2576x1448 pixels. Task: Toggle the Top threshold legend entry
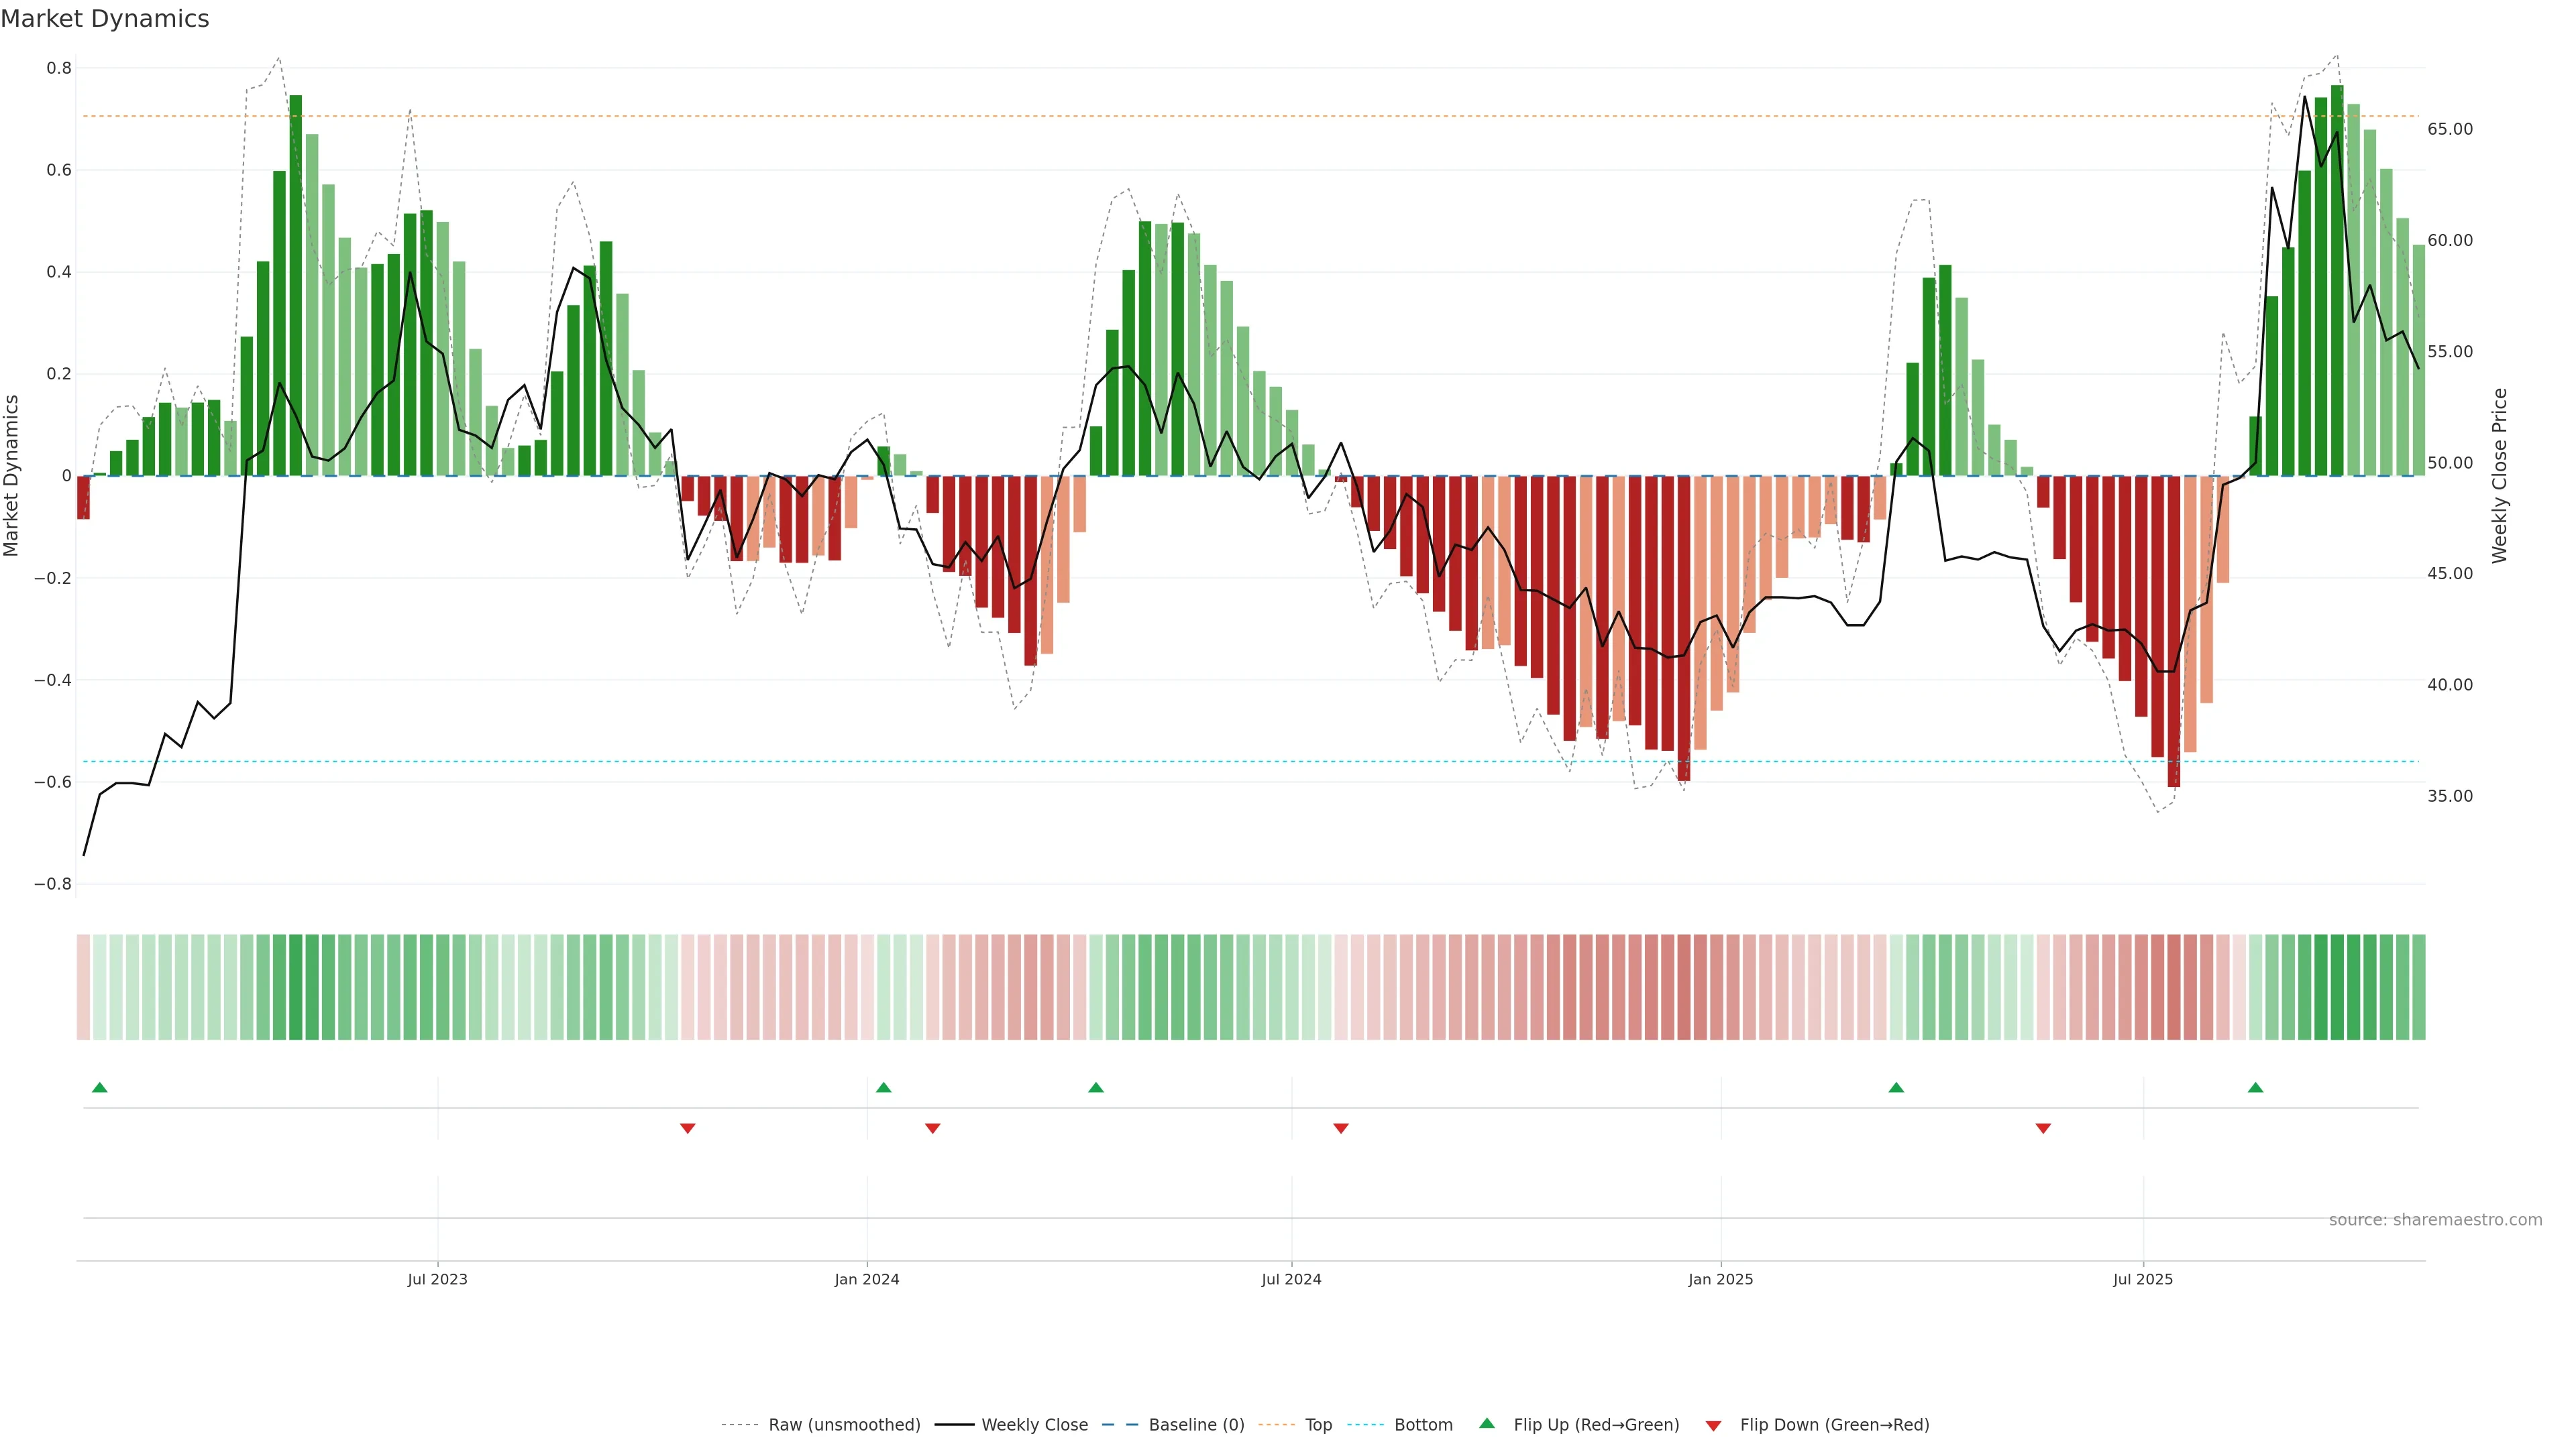1318,1425
